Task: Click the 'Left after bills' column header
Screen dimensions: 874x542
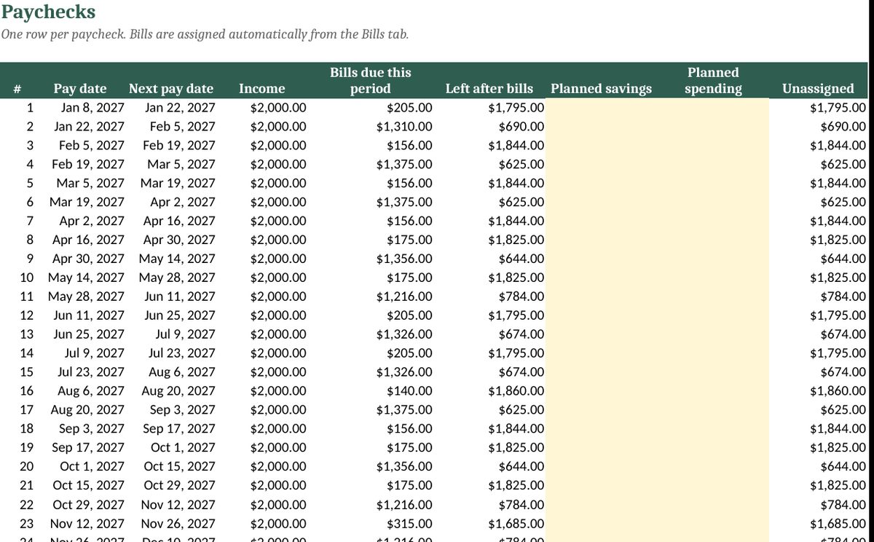Action: pyautogui.click(x=489, y=89)
